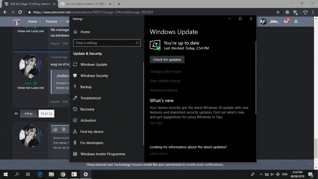Image resolution: width=318 pixels, height=179 pixels.
Task: Click Prev page button in forum
Action: coord(29,114)
